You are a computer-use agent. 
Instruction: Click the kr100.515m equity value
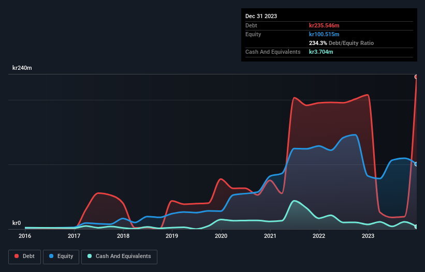324,34
